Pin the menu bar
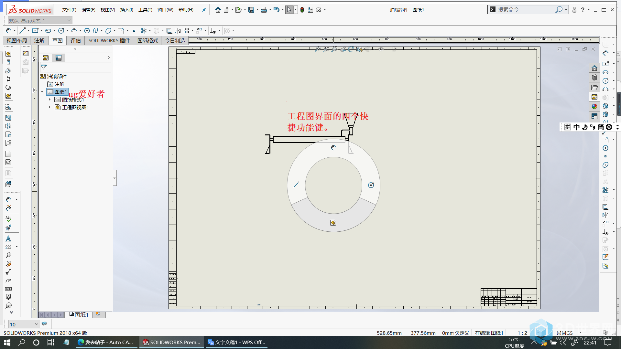The image size is (621, 349). pyautogui.click(x=204, y=10)
